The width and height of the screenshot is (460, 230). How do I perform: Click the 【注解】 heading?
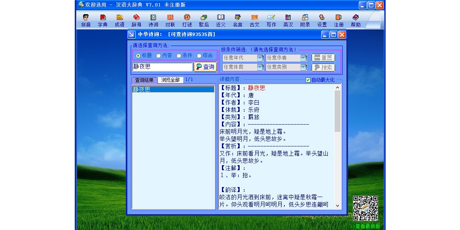pyautogui.click(x=231, y=168)
